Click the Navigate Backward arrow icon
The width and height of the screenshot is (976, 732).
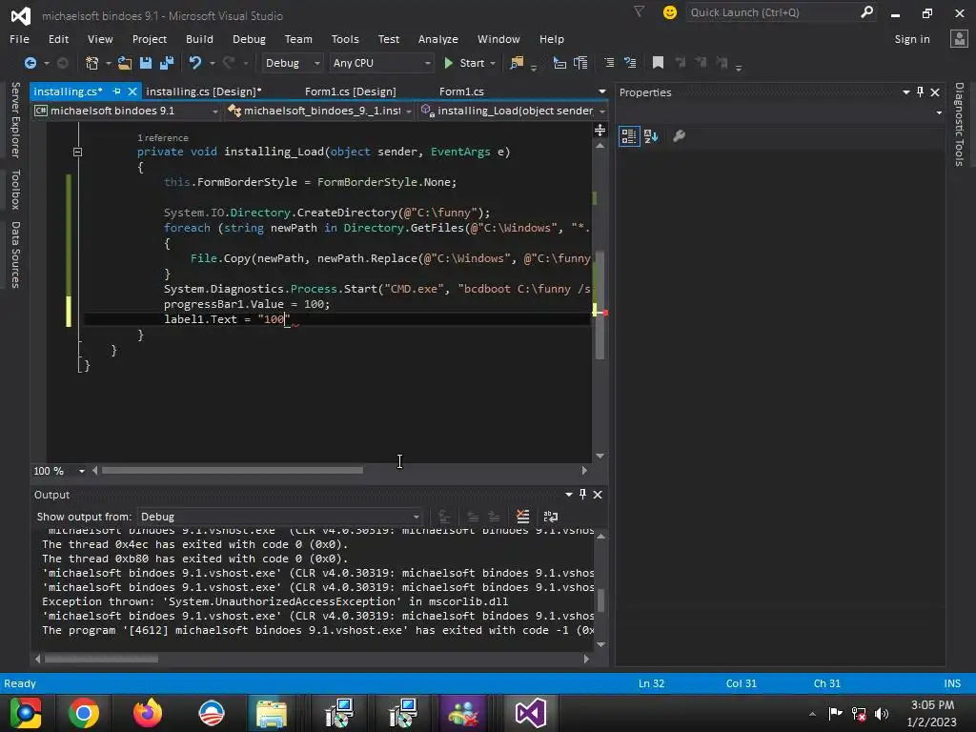pyautogui.click(x=30, y=63)
